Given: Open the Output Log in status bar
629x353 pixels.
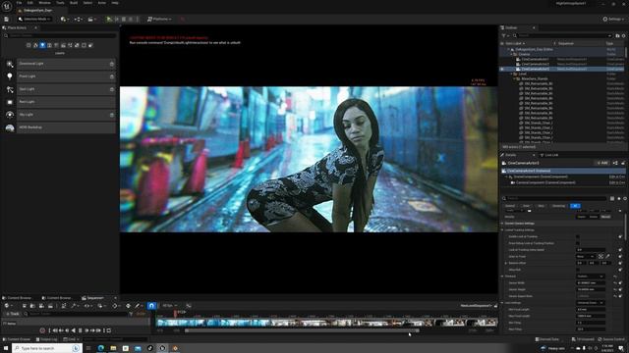Looking at the screenshot, I should [46, 339].
